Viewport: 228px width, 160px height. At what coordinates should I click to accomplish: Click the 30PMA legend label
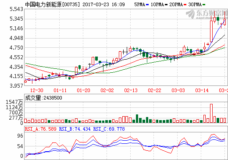(195, 4)
